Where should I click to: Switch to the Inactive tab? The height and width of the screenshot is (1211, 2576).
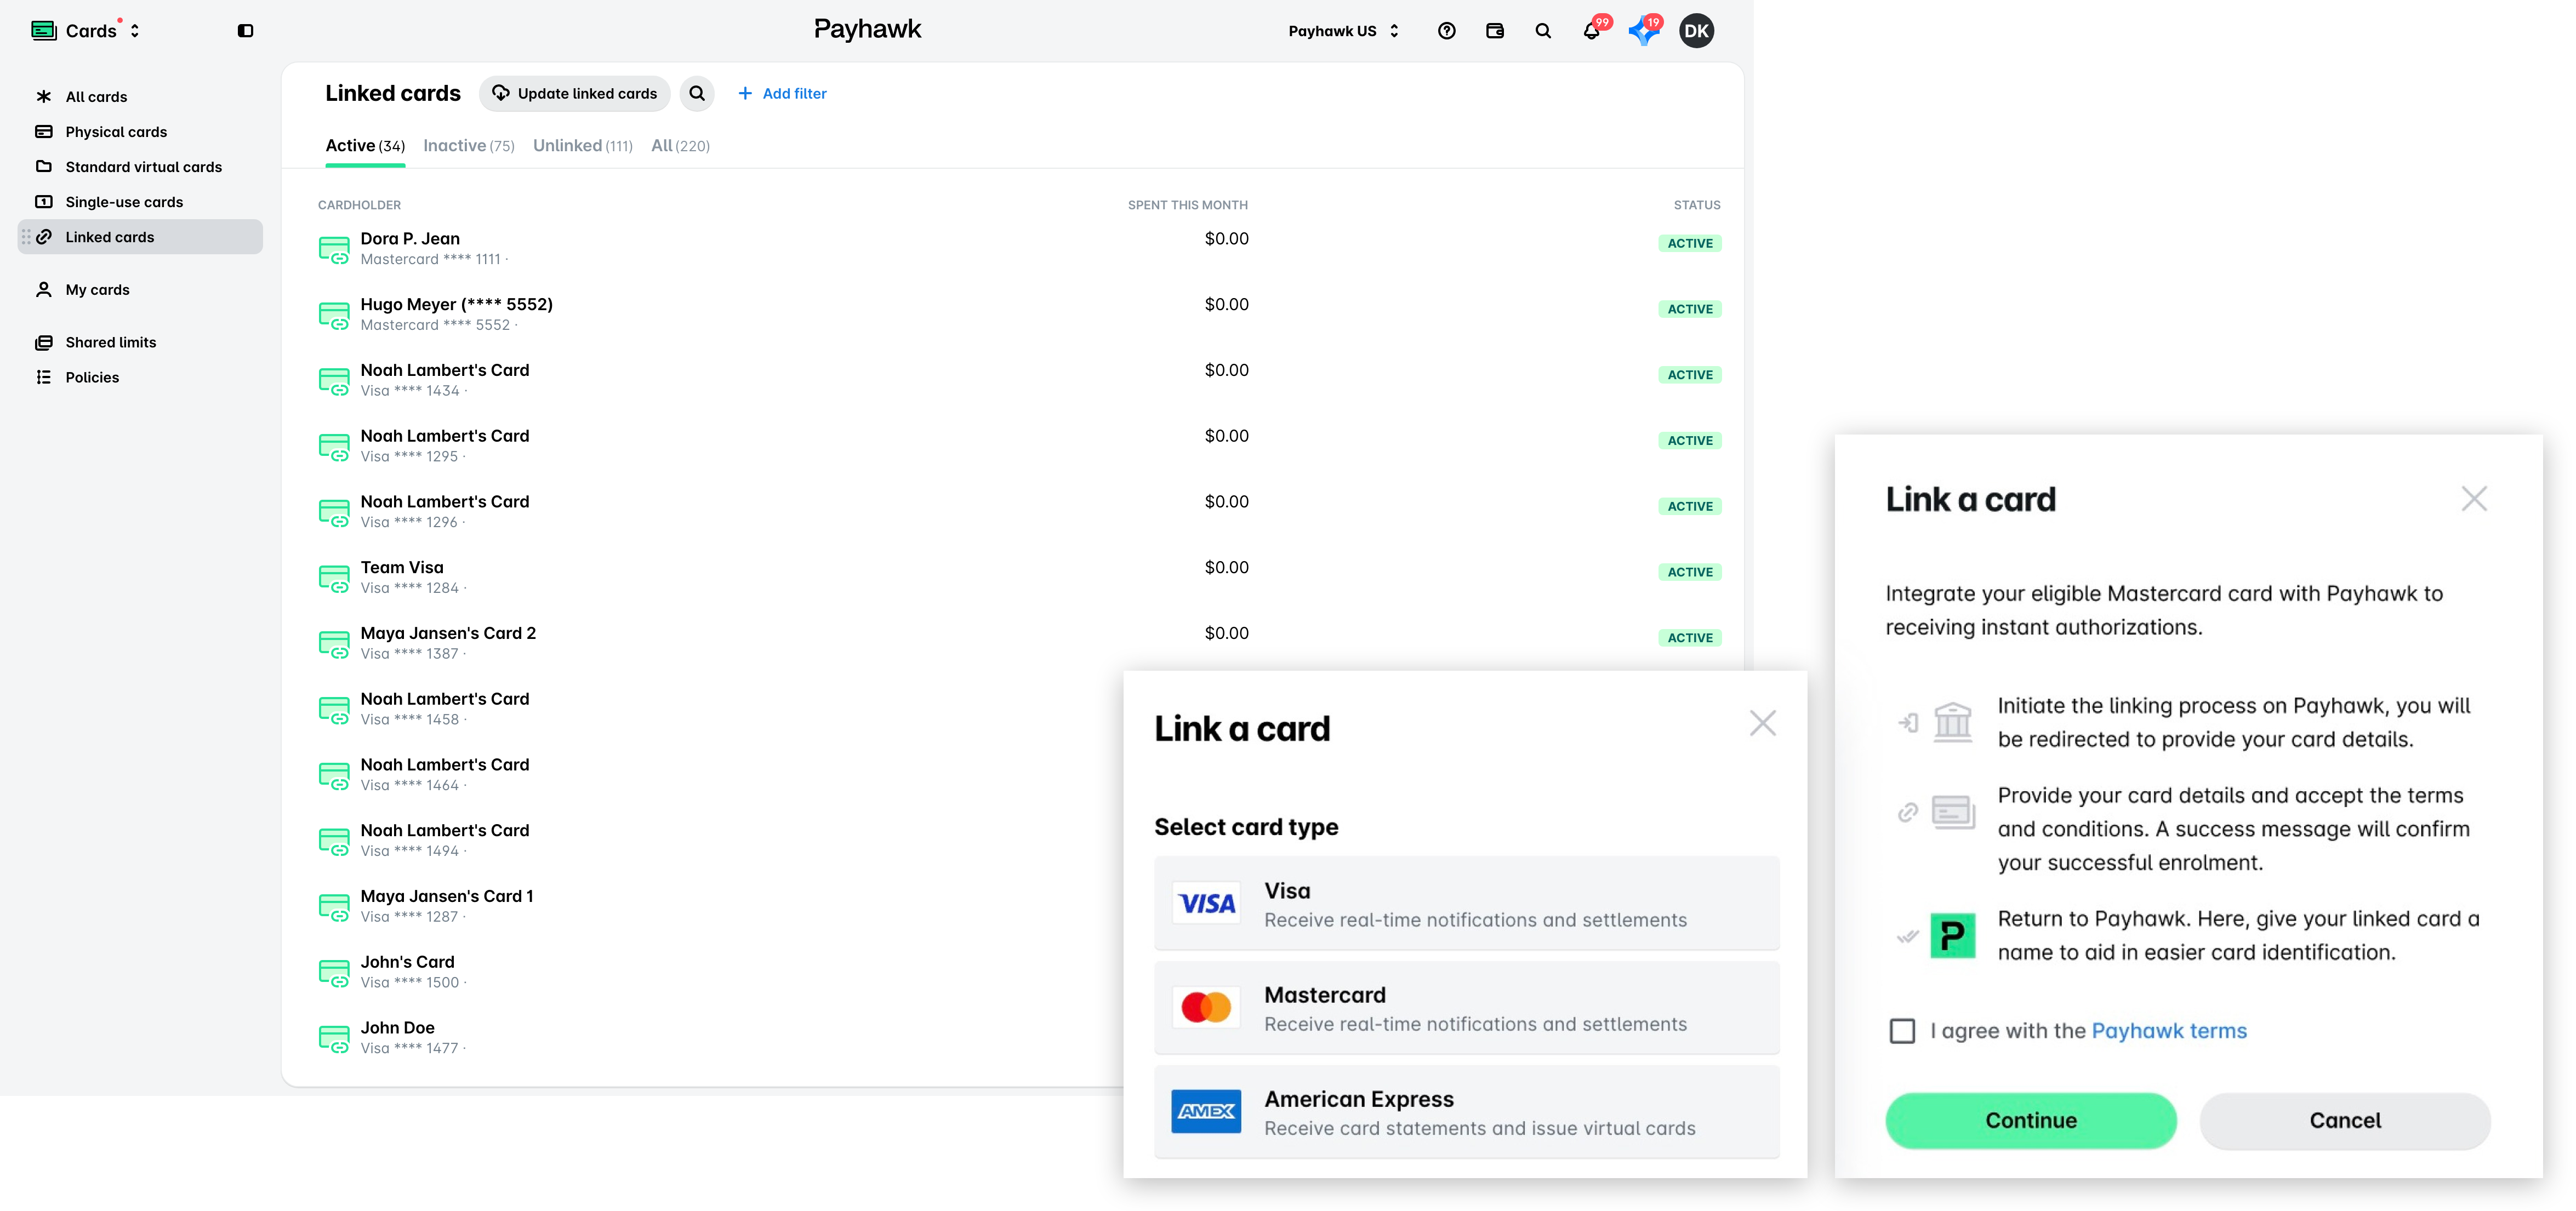[469, 146]
